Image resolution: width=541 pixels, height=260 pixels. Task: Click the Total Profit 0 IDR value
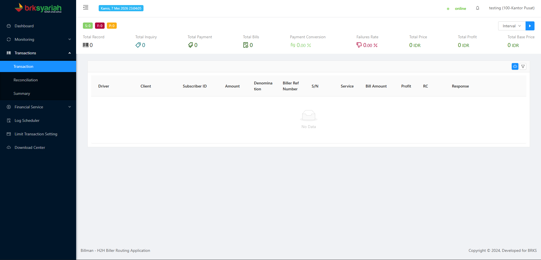(463, 45)
